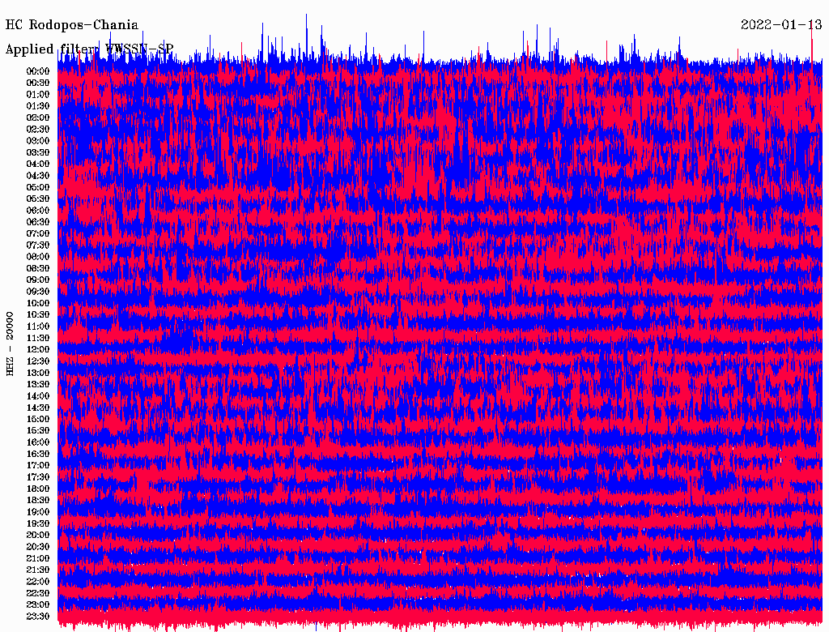Viewport: 829px width, 632px height.
Task: Select the 19:30 time label
Action: 38,523
